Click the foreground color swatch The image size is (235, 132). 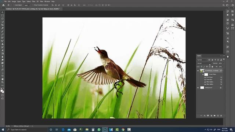click(1, 91)
